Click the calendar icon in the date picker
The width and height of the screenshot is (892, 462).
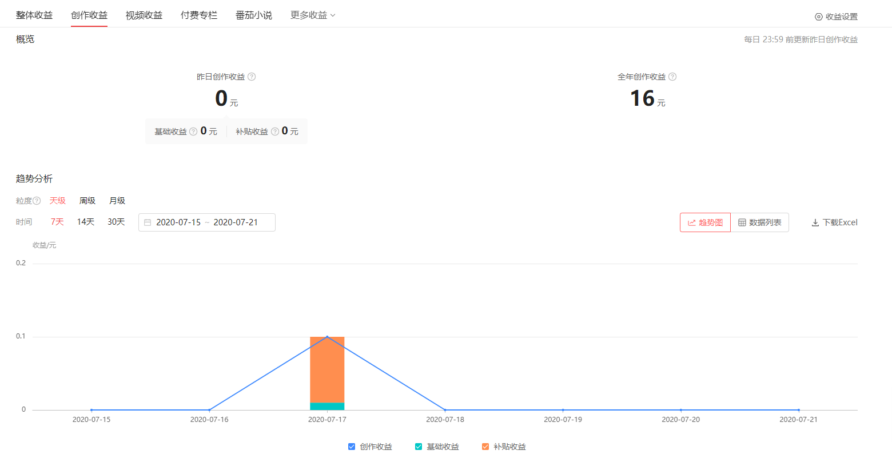point(147,222)
